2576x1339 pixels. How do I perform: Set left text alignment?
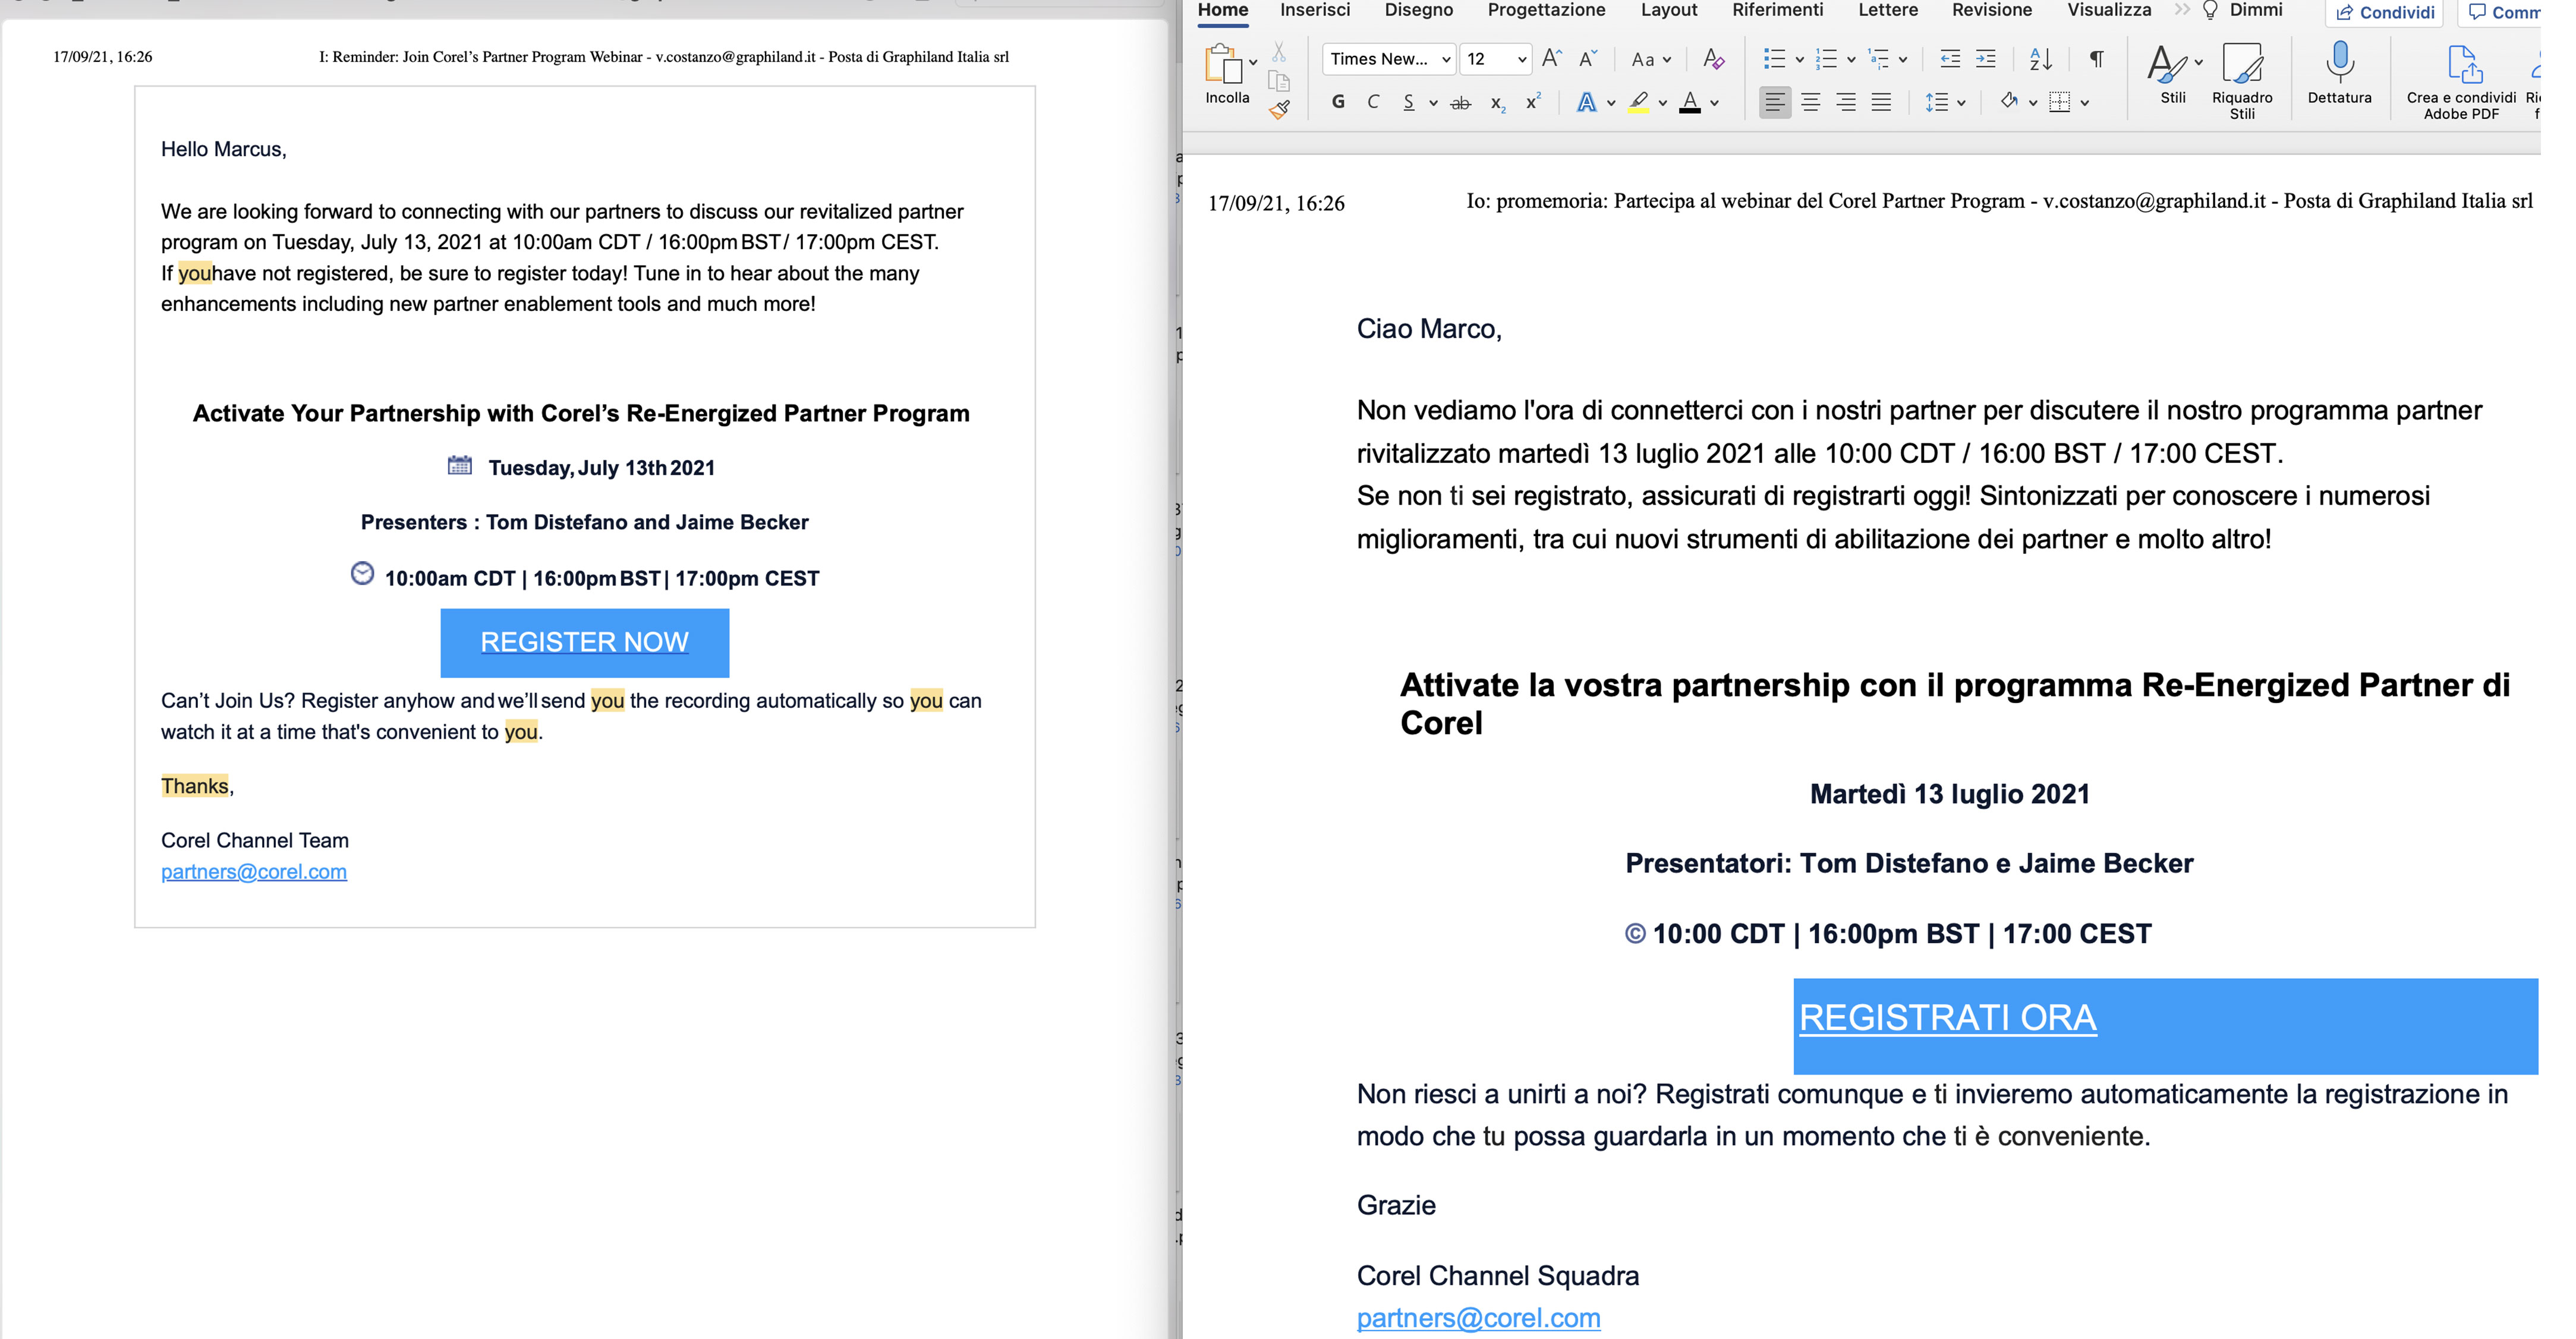[1774, 102]
